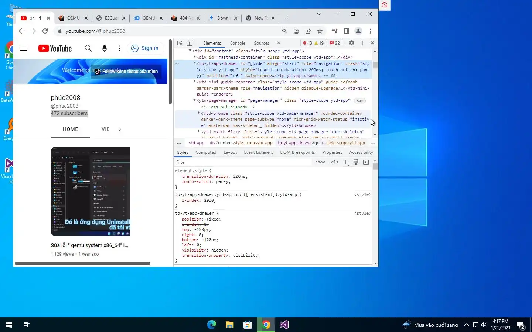Open Chrome media control icon

pyautogui.click(x=334, y=31)
